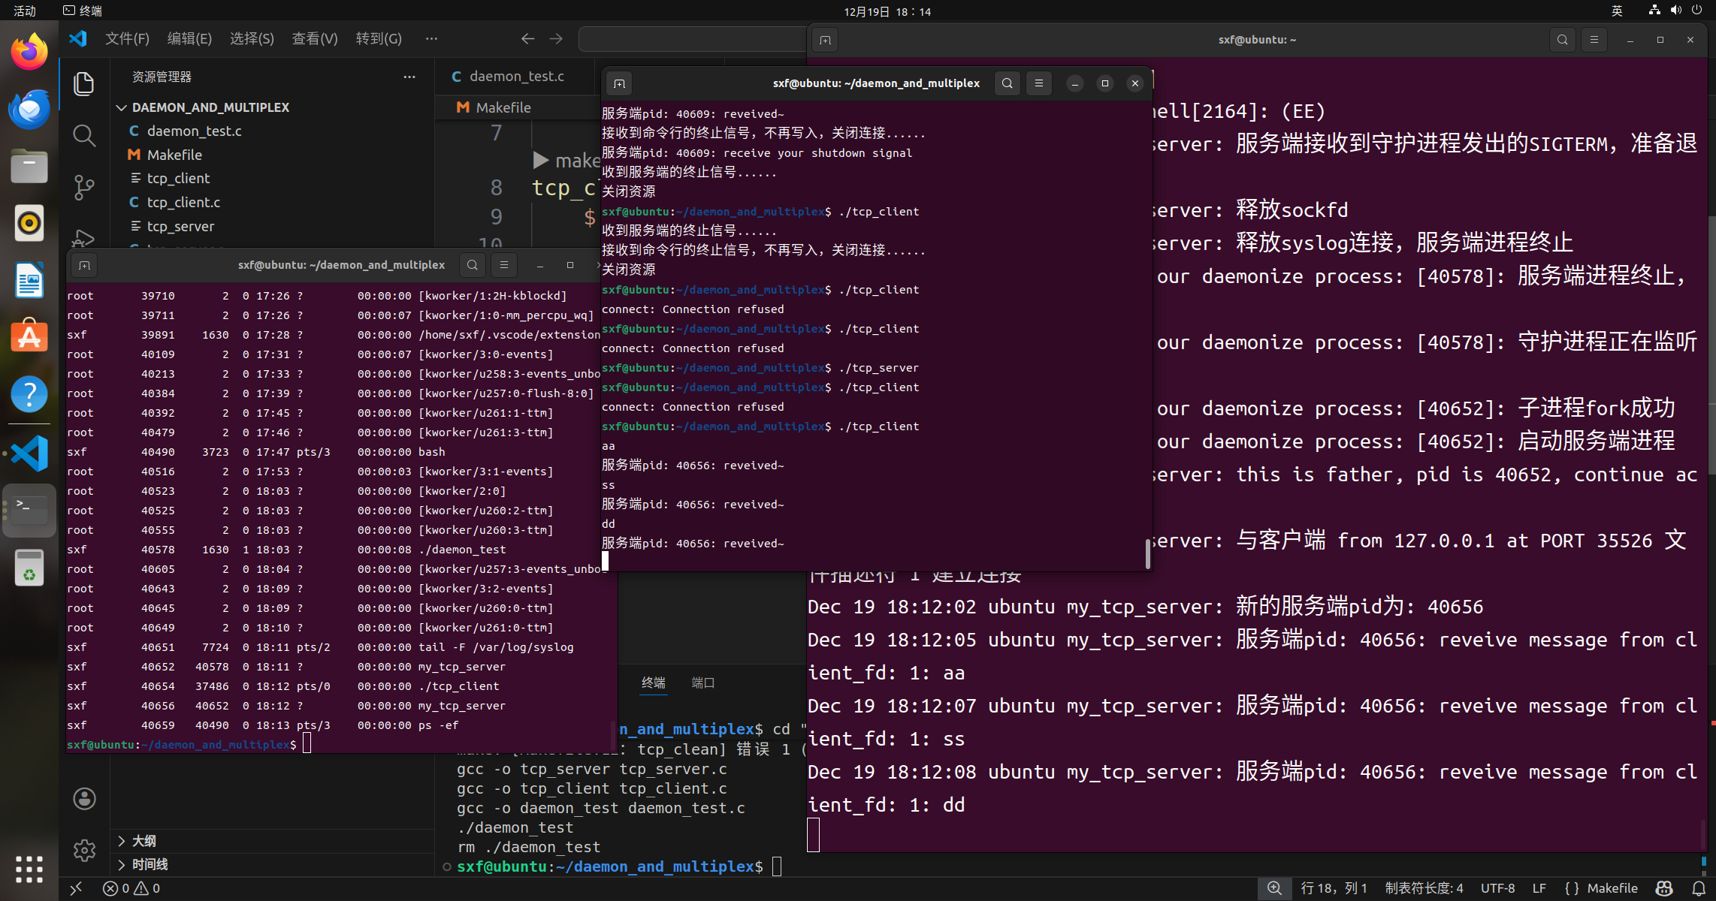Open tcp_client.c in the explorer
The width and height of the screenshot is (1716, 901).
pyautogui.click(x=183, y=202)
